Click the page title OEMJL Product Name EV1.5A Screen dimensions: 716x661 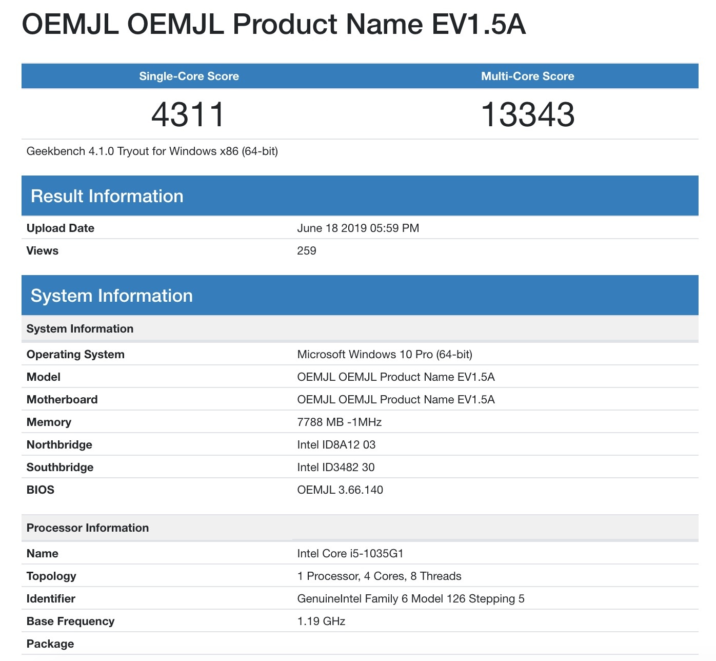point(273,24)
